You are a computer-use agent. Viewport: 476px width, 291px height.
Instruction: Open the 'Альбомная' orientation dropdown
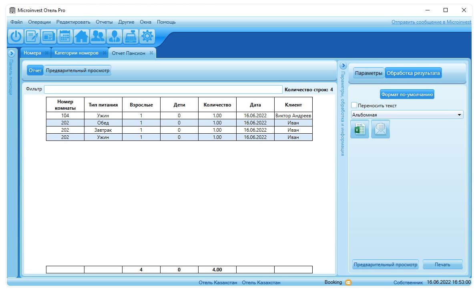407,115
